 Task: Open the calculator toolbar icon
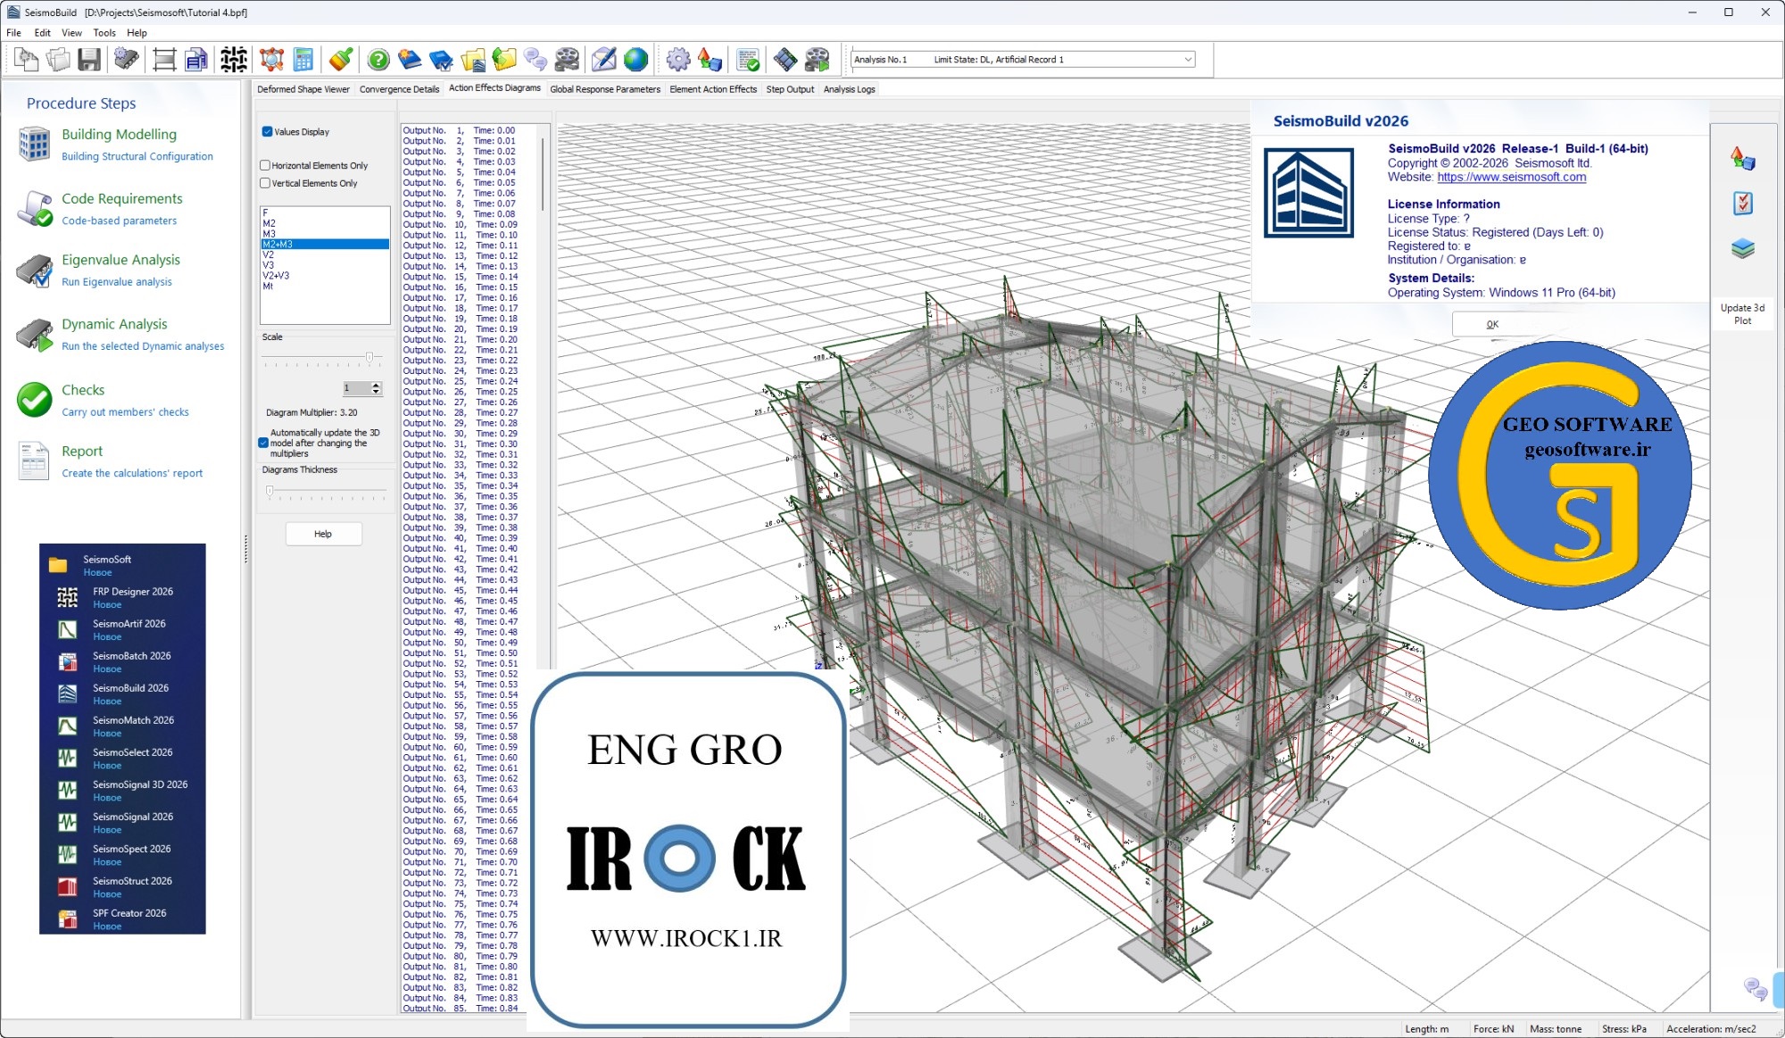(x=303, y=60)
